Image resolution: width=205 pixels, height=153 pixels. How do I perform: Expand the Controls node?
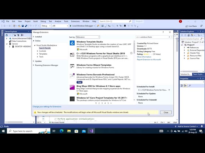pos(37,51)
